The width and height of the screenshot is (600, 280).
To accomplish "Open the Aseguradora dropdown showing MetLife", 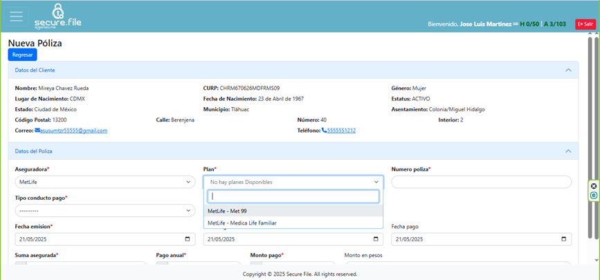I will pyautogui.click(x=104, y=182).
